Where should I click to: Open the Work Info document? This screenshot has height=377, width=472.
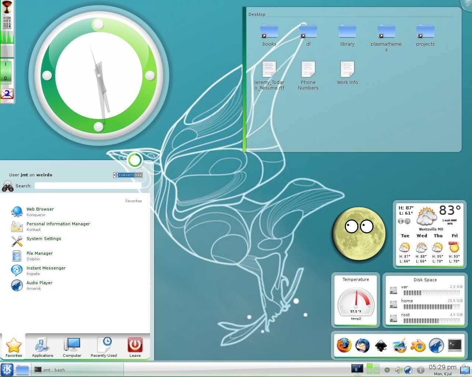point(347,73)
